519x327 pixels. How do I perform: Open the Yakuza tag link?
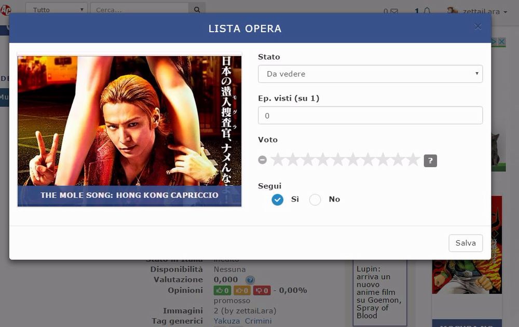pos(227,321)
